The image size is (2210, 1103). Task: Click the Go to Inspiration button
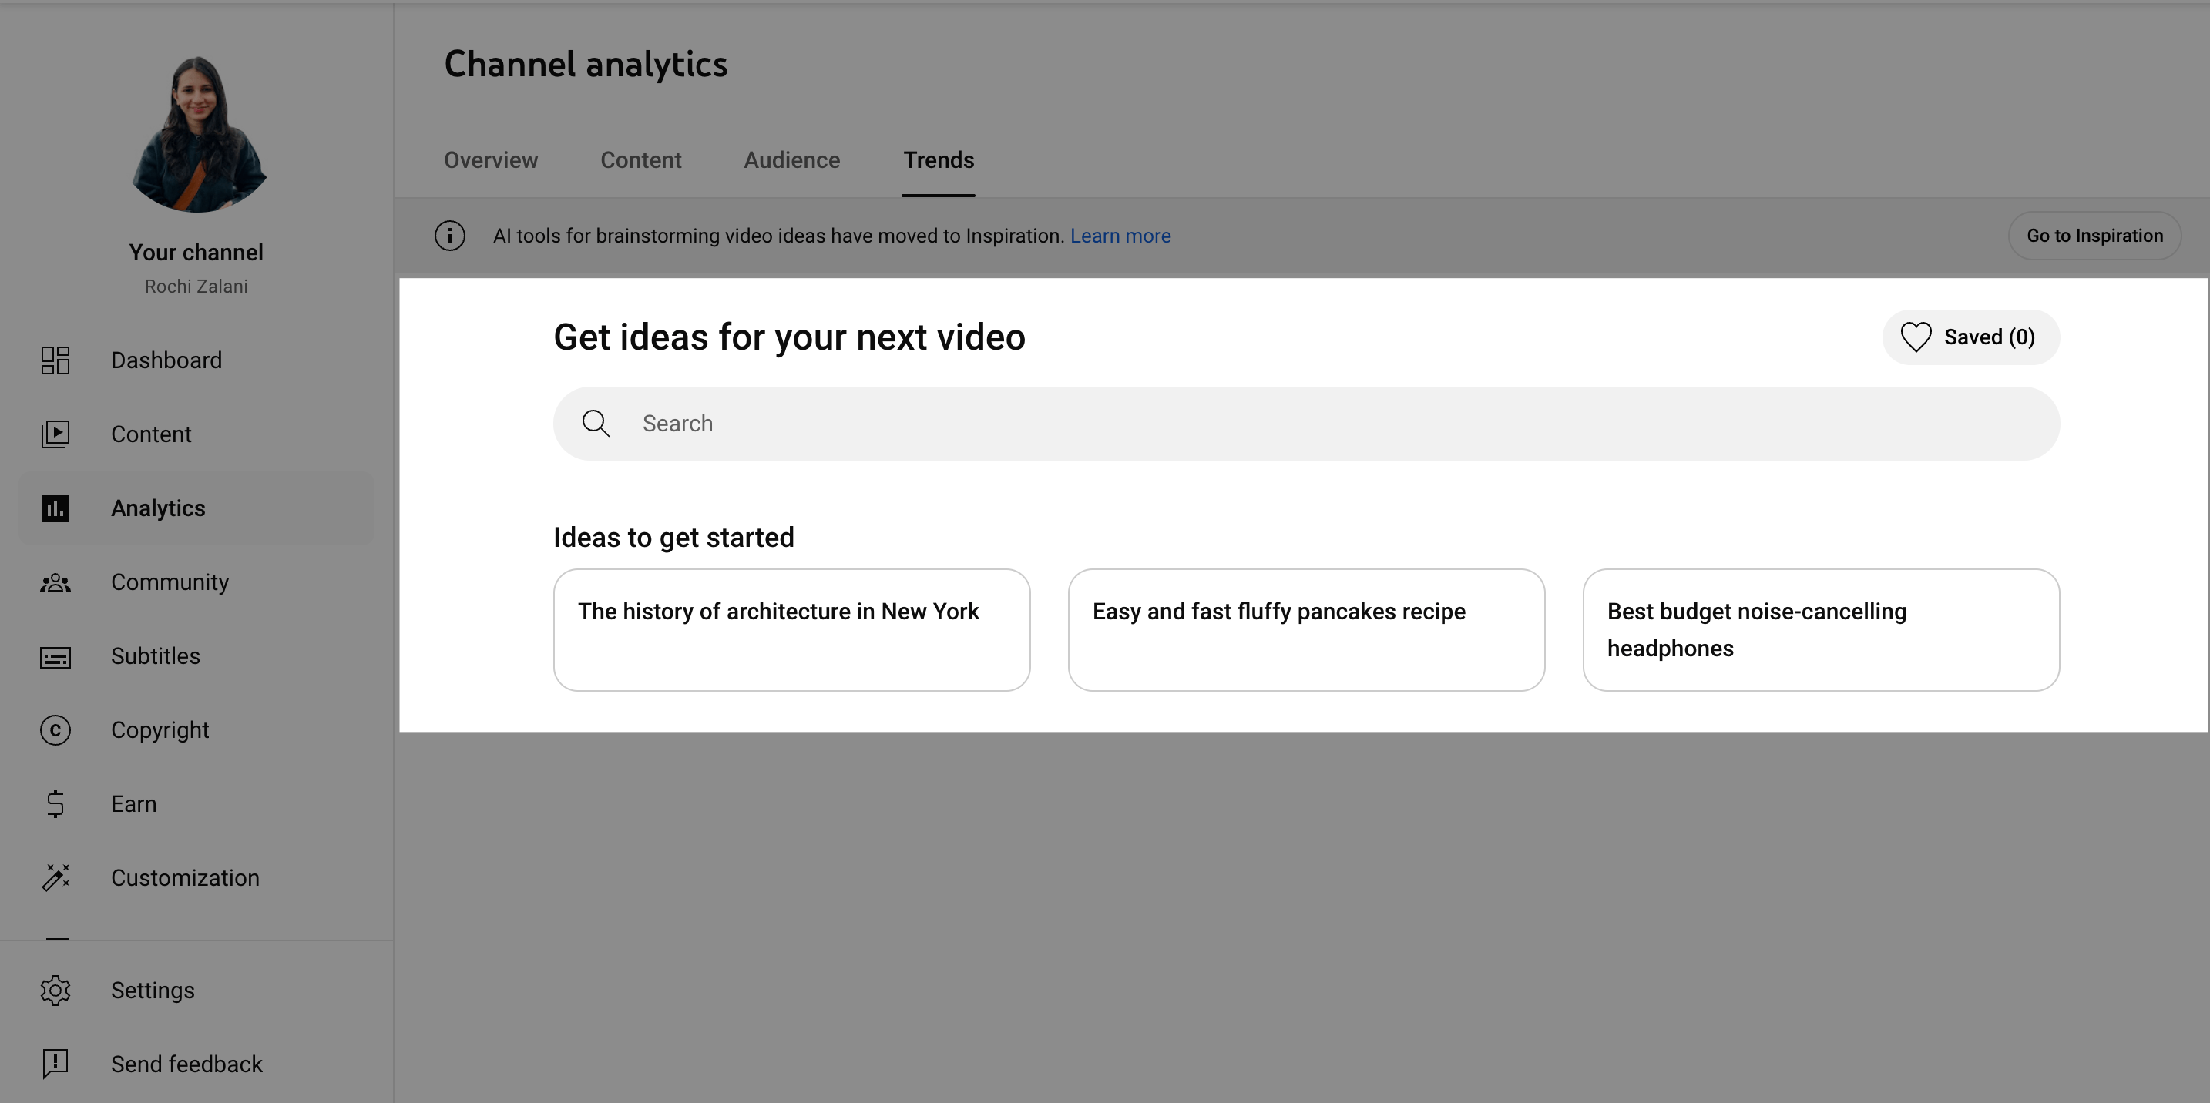click(x=2094, y=235)
